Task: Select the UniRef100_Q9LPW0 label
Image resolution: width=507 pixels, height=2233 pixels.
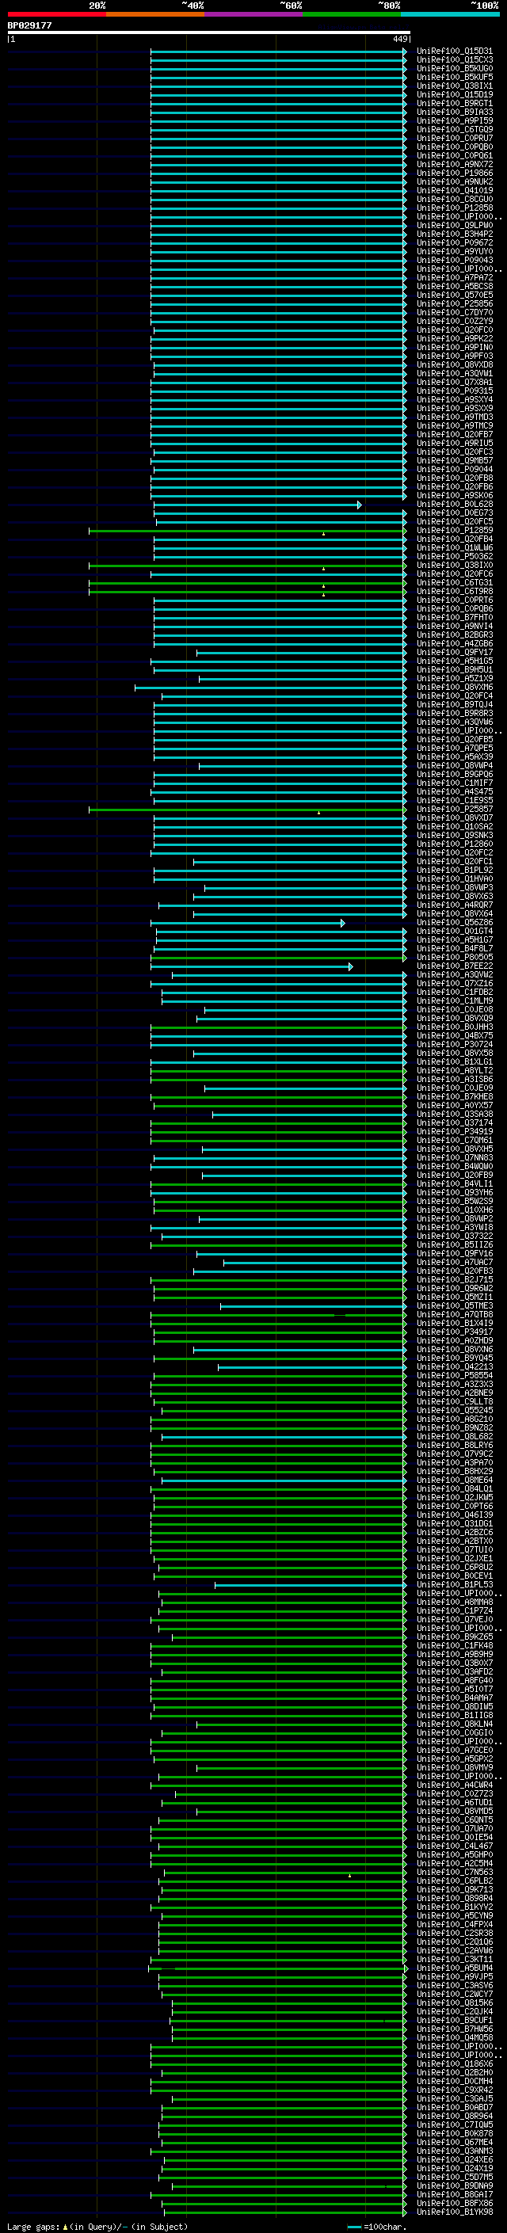Action: coord(455,226)
